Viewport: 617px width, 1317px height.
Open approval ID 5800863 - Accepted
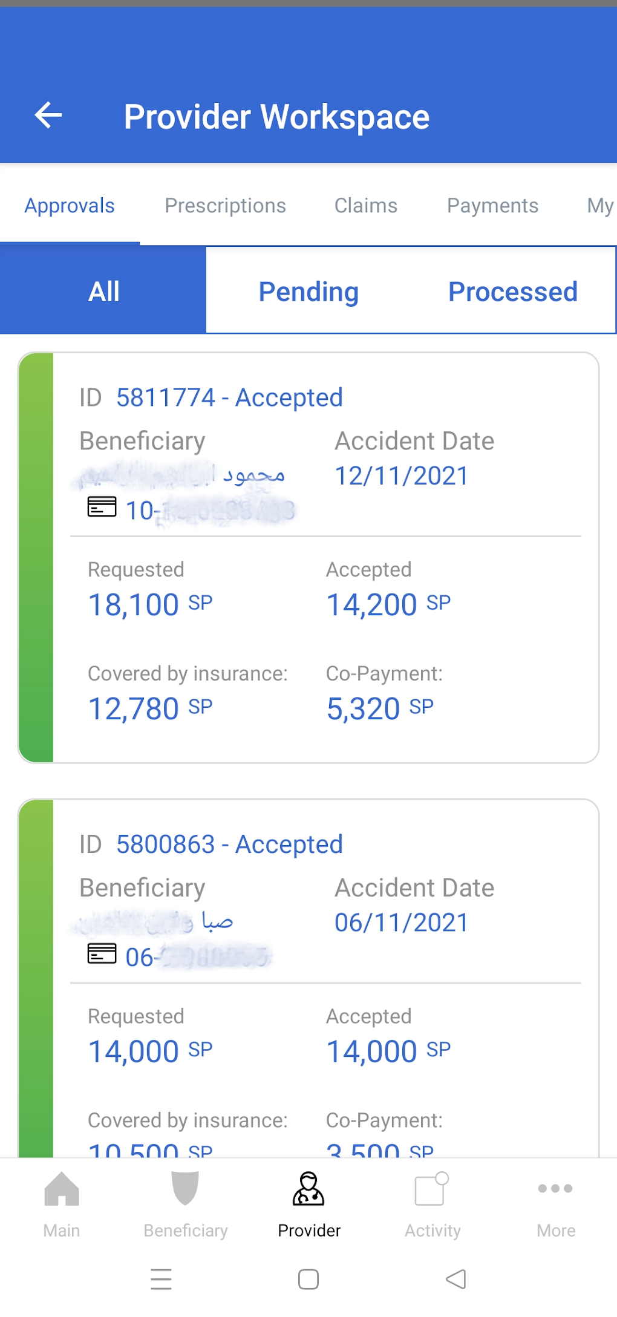point(229,845)
